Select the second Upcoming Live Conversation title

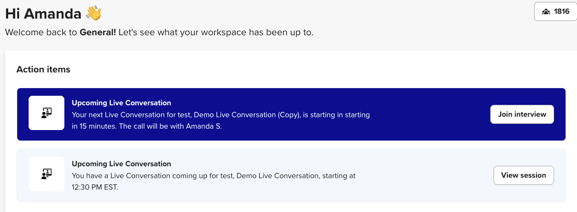[x=121, y=164]
